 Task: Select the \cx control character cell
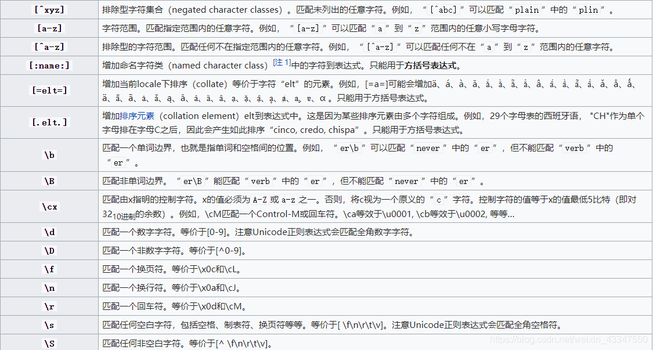coord(49,207)
